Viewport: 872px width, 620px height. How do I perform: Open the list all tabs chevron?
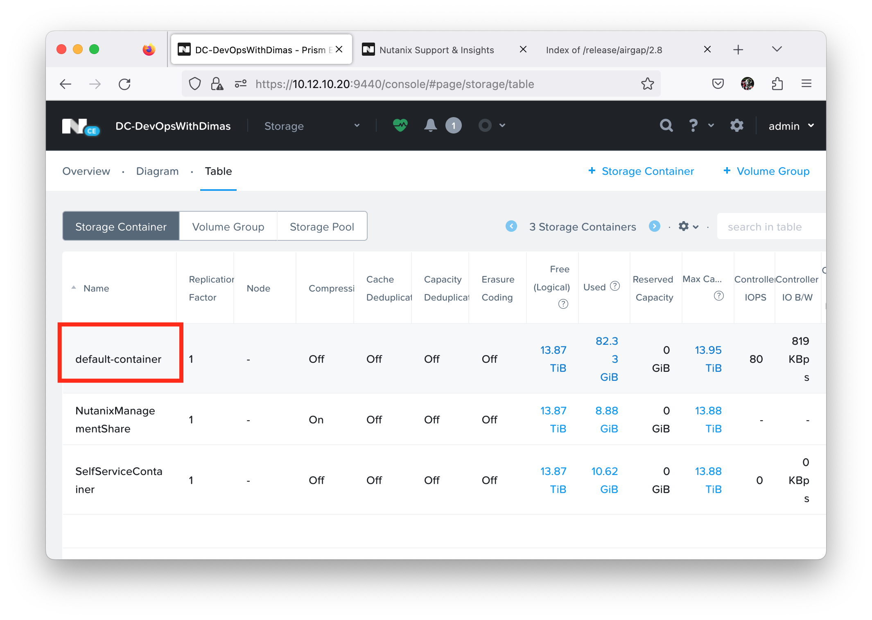coord(777,49)
